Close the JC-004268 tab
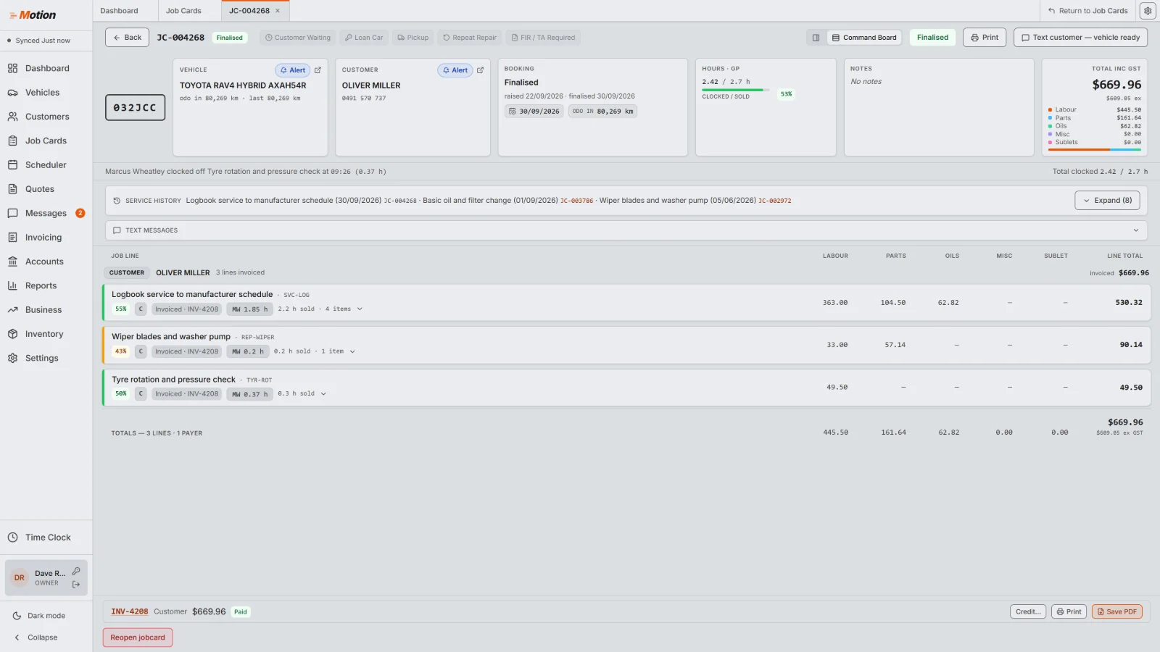The image size is (1160, 652). pos(278,11)
